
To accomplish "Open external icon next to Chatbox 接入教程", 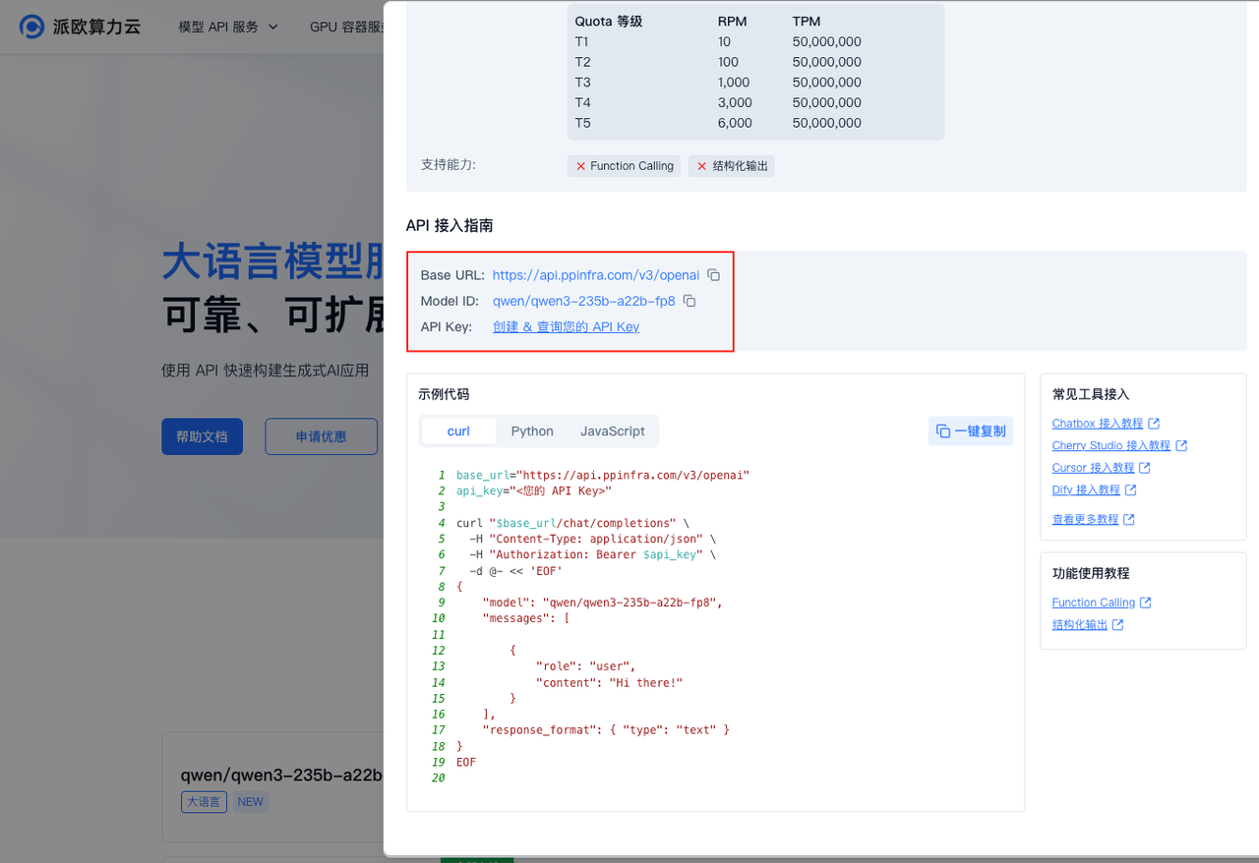I will click(x=1154, y=424).
